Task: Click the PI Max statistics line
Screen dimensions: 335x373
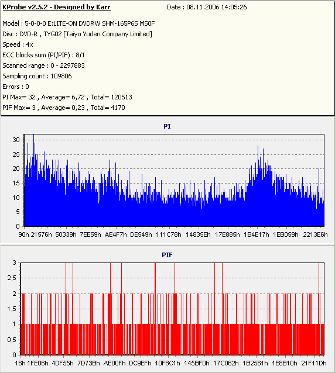Action: (67, 97)
